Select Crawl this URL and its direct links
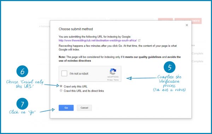 click(61, 91)
